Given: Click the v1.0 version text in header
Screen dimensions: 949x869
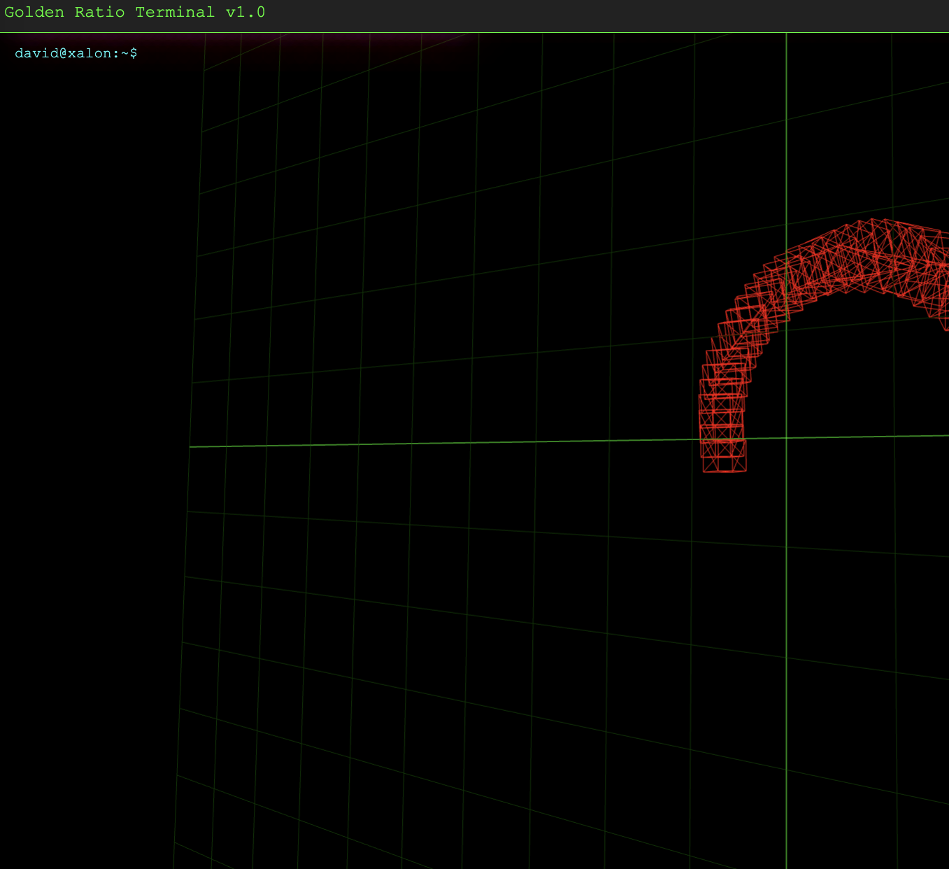Looking at the screenshot, I should [245, 13].
